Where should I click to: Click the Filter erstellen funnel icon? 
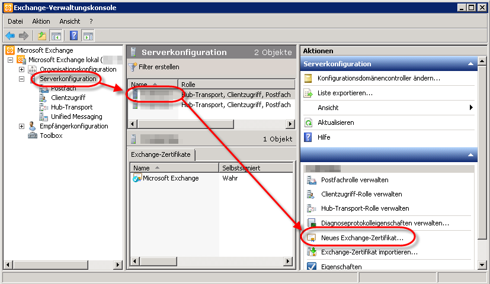tap(133, 67)
